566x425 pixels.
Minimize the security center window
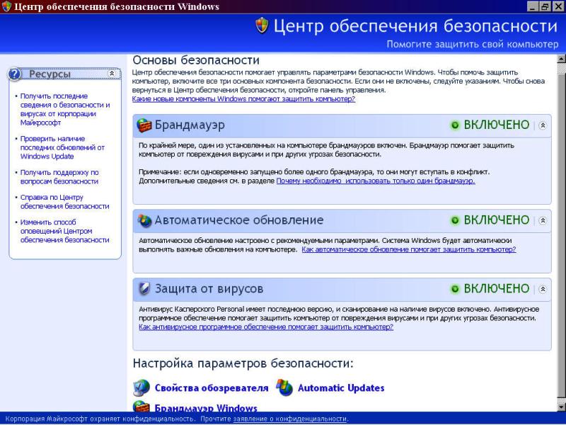pyautogui.click(x=533, y=6)
